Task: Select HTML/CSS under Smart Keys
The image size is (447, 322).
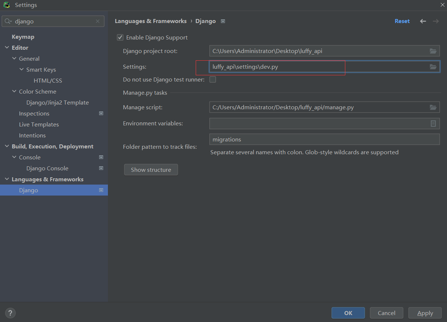Action: click(48, 81)
